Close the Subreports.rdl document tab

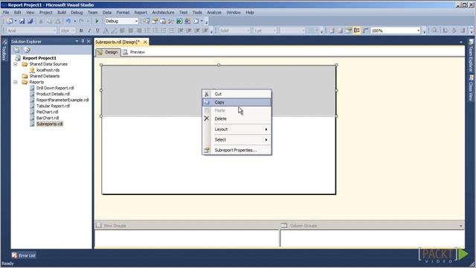(145, 42)
